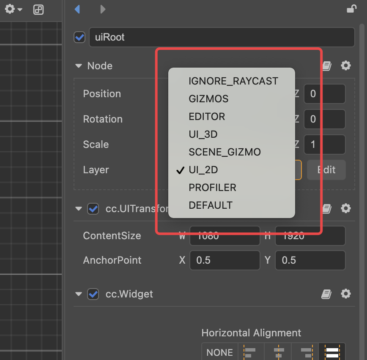Set horizontal alignment to NONE
The height and width of the screenshot is (360, 367).
pyautogui.click(x=219, y=352)
